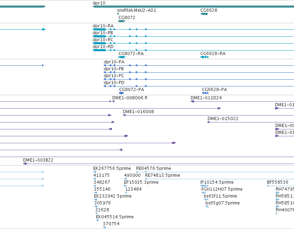
Task: Click the DME1-008006.R clone label
Action: point(130,98)
